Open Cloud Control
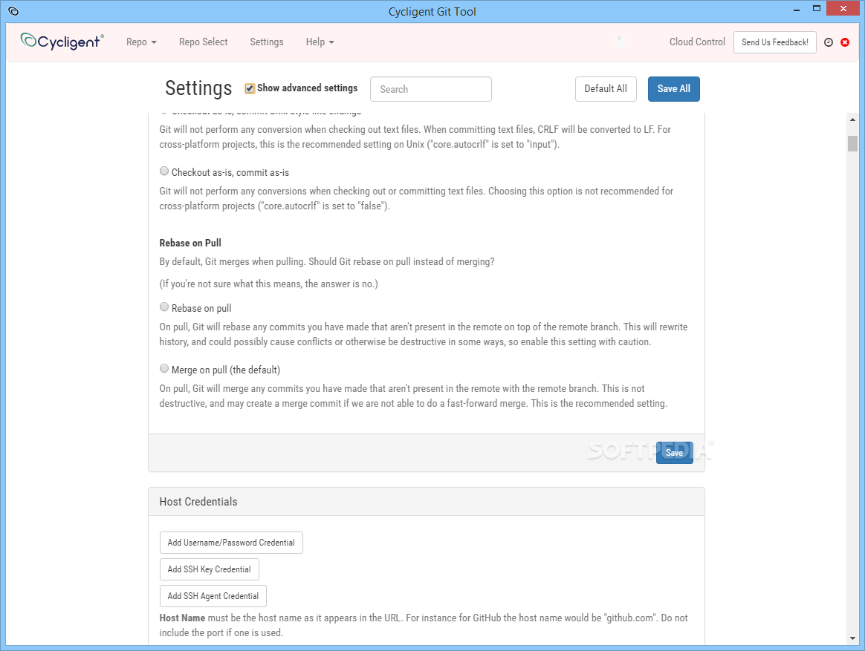The height and width of the screenshot is (651, 865). [697, 42]
